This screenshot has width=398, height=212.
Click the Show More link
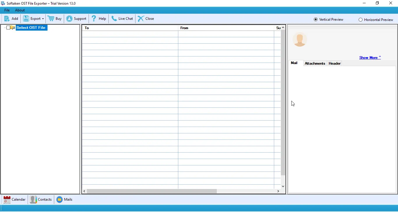[x=368, y=57]
